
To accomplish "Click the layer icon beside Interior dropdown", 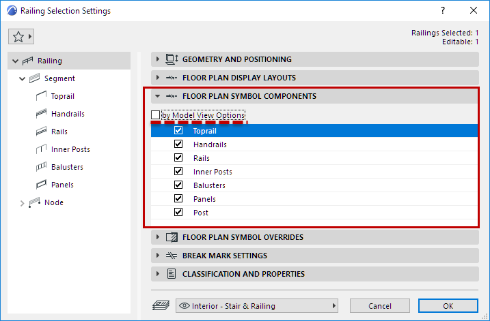I will tap(159, 306).
